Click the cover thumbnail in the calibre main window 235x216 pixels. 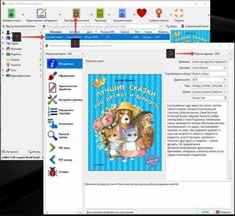tap(190, 36)
